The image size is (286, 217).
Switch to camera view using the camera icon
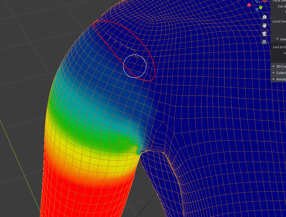tap(264, 33)
